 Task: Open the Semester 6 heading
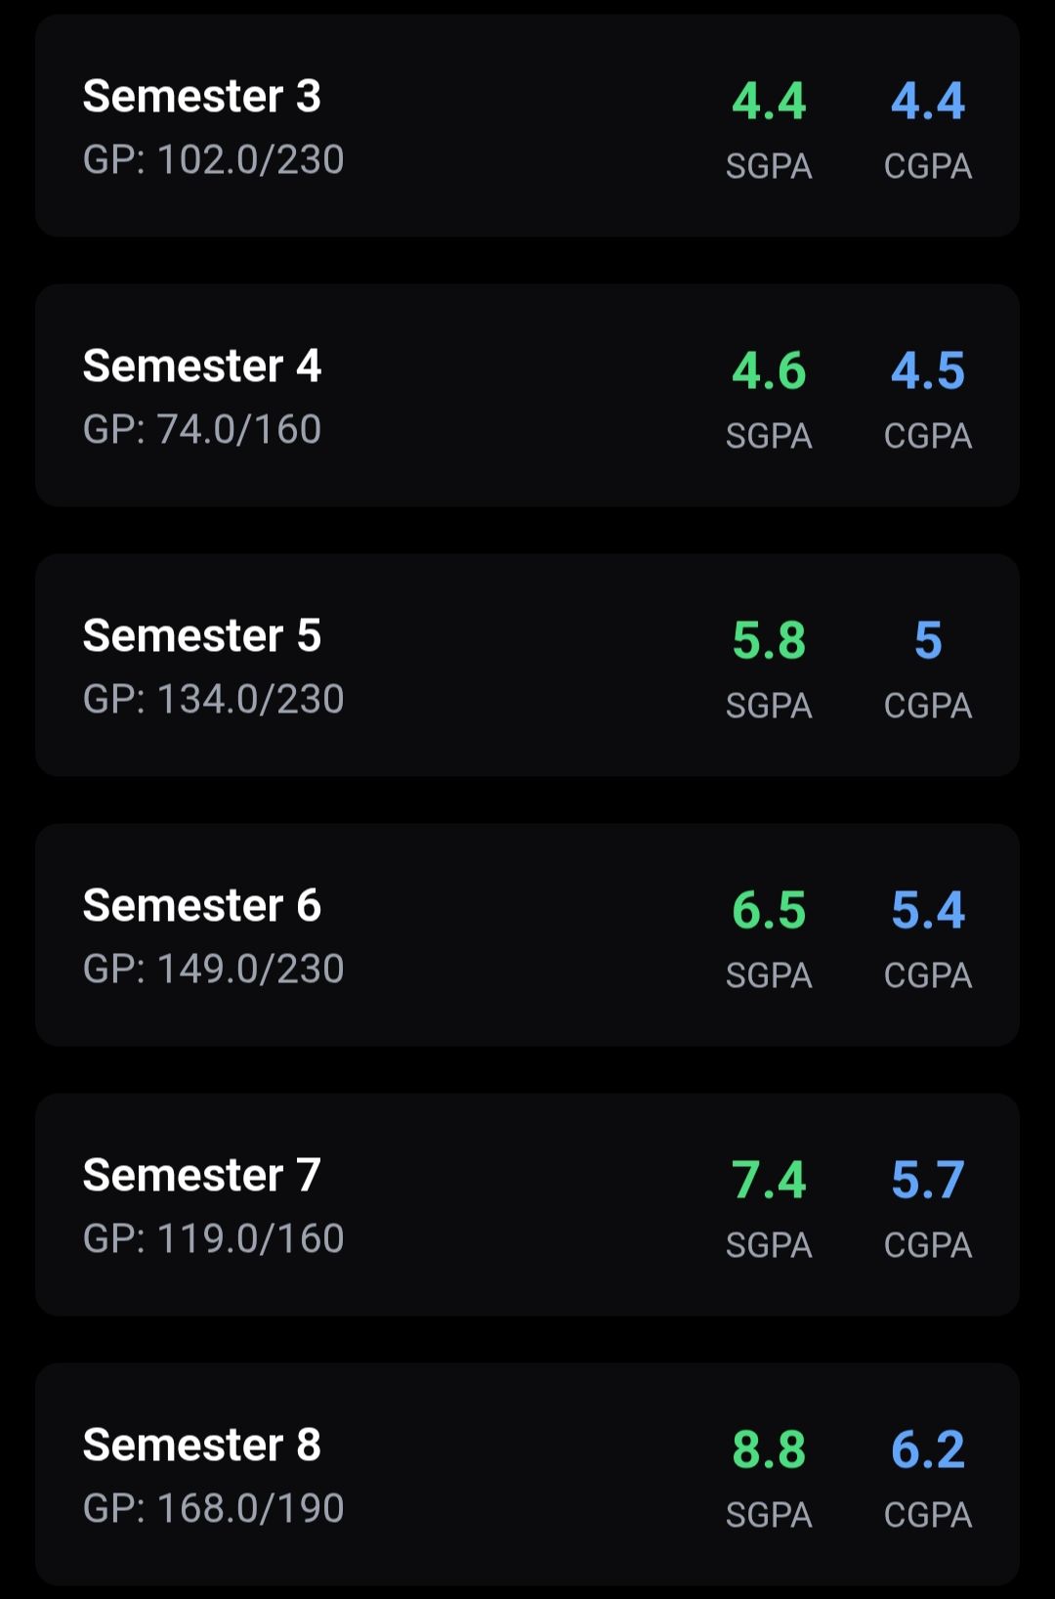[202, 906]
